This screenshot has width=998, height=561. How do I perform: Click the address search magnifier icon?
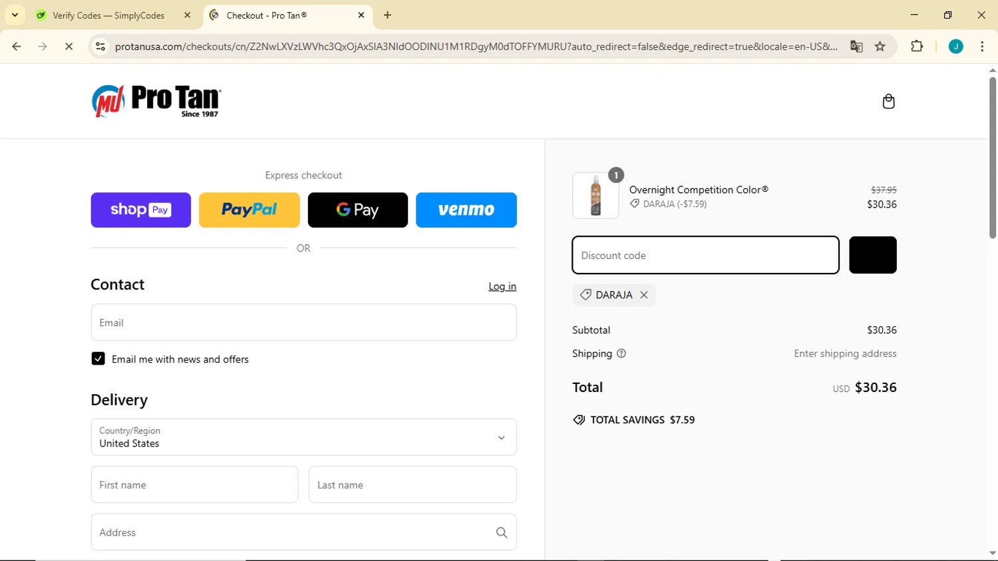pyautogui.click(x=502, y=532)
